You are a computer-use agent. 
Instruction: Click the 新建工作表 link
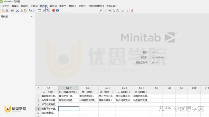142,63
